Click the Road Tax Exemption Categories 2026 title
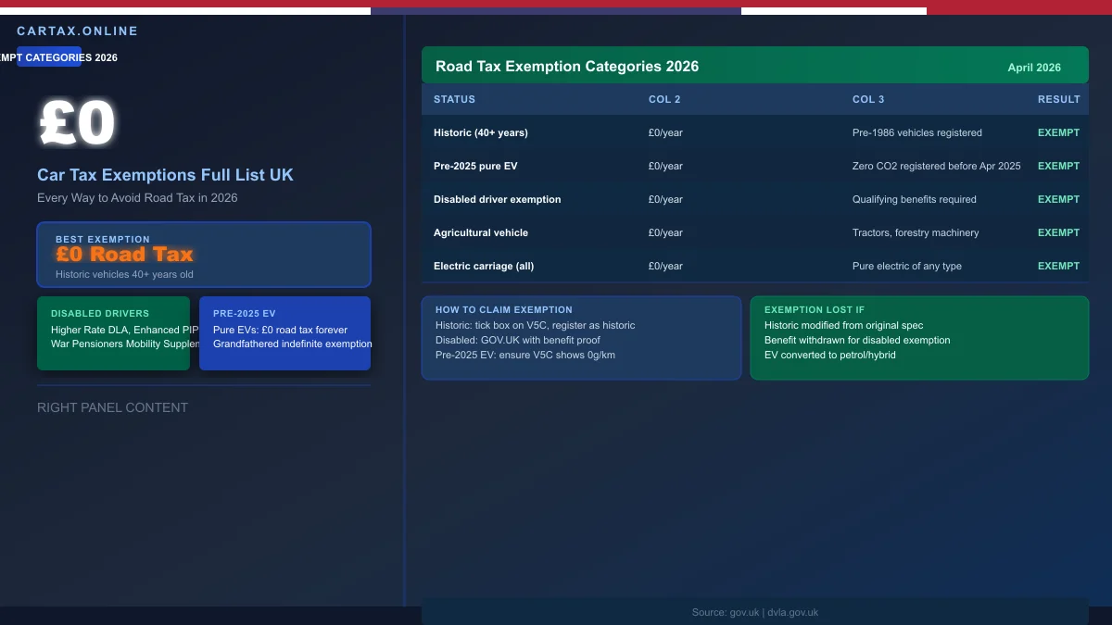The width and height of the screenshot is (1112, 625). click(x=567, y=67)
